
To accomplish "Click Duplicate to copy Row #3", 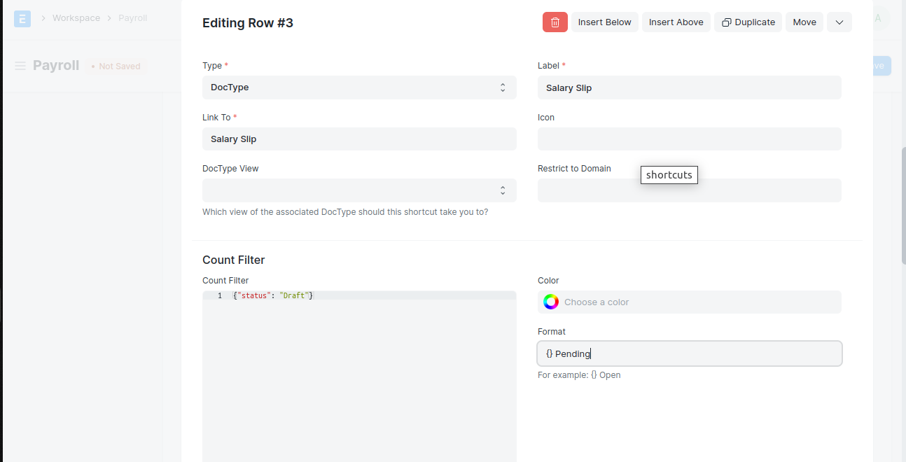I will (x=748, y=22).
